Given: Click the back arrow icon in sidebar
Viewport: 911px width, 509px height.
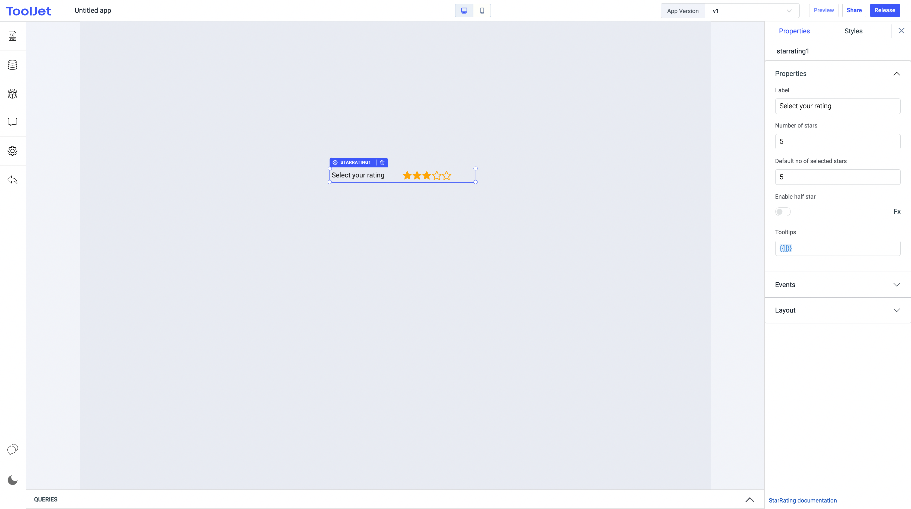Looking at the screenshot, I should 12,180.
